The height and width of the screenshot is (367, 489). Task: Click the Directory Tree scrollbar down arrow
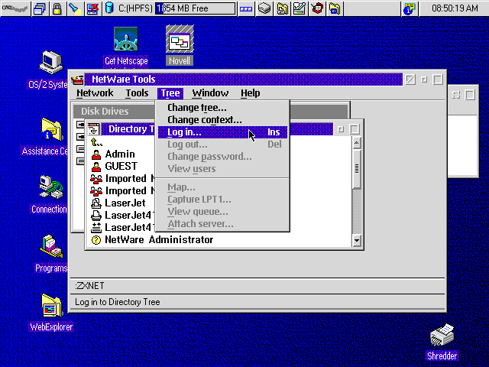tap(357, 241)
